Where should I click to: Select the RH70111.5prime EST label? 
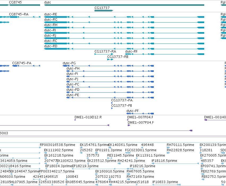(x=180, y=145)
